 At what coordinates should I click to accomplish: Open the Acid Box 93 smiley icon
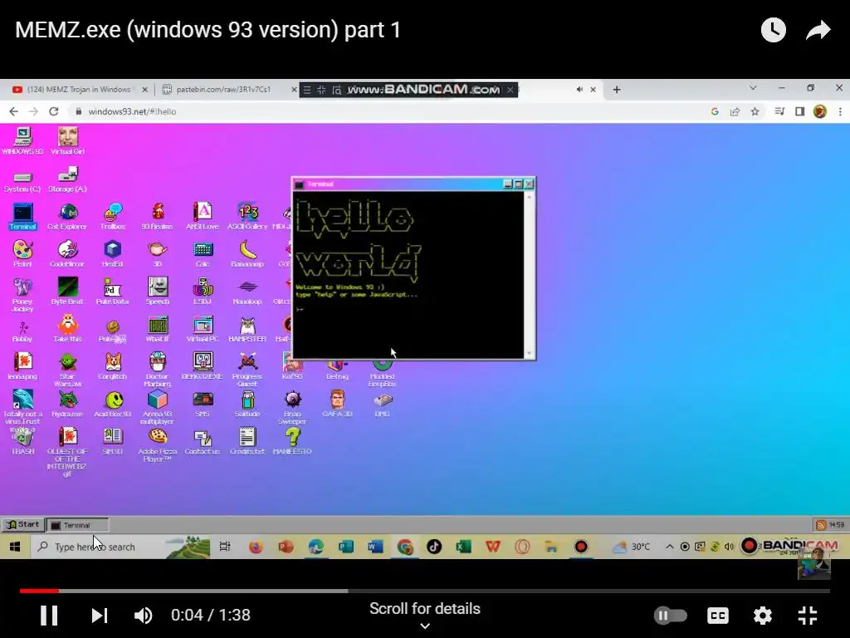[x=113, y=404]
